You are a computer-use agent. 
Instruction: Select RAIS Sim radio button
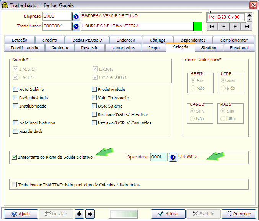tap(223, 111)
